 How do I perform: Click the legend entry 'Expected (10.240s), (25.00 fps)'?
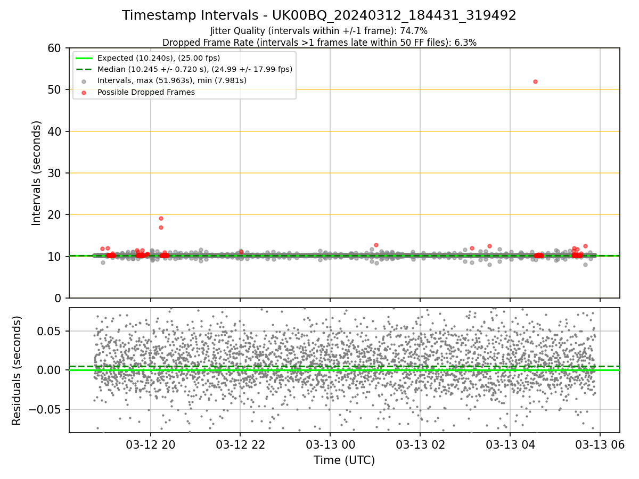point(159,58)
